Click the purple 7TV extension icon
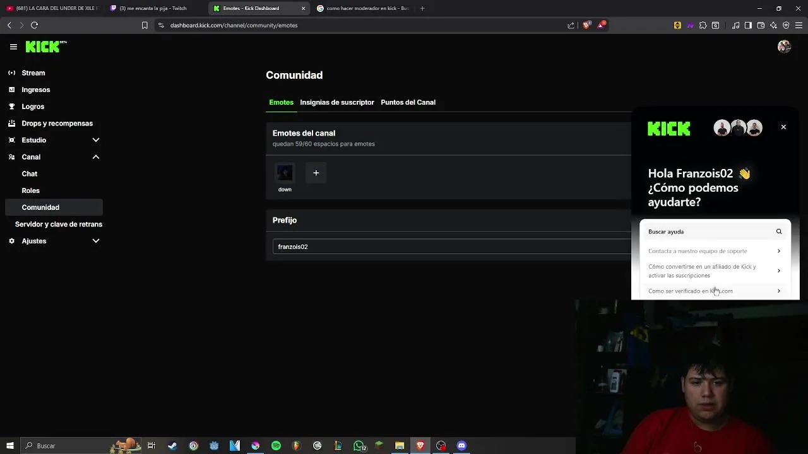The width and height of the screenshot is (808, 454). (x=690, y=25)
